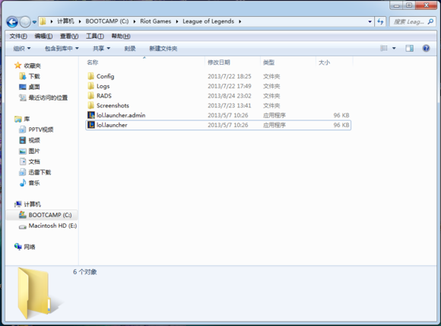The image size is (441, 326).
Task: Click the Forward navigation arrow
Action: click(25, 21)
